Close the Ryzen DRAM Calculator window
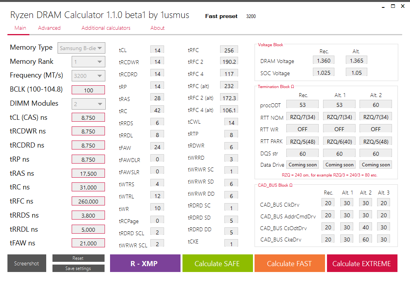The width and height of the screenshot is (410, 281). [x=403, y=6]
